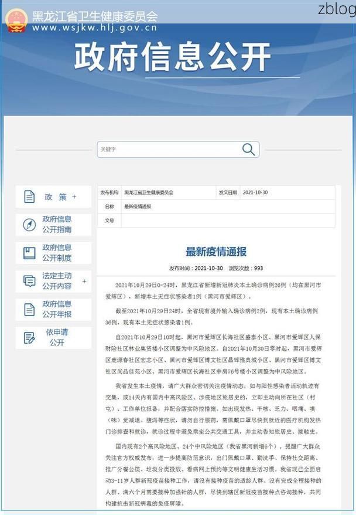Click article title 最新疫情通报
This screenshot has width=356, height=515.
(216, 252)
